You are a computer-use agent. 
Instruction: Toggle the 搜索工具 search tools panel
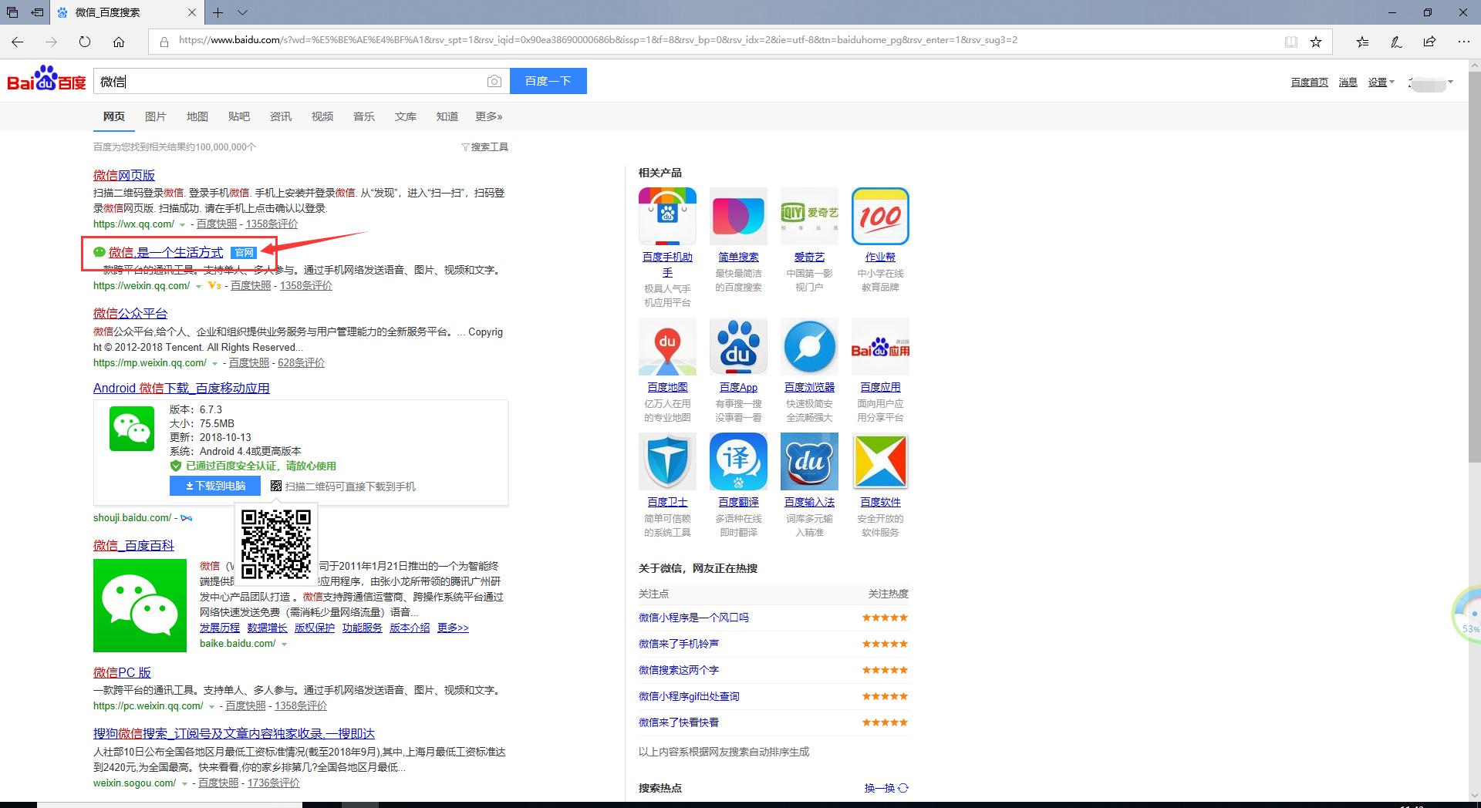tap(484, 146)
